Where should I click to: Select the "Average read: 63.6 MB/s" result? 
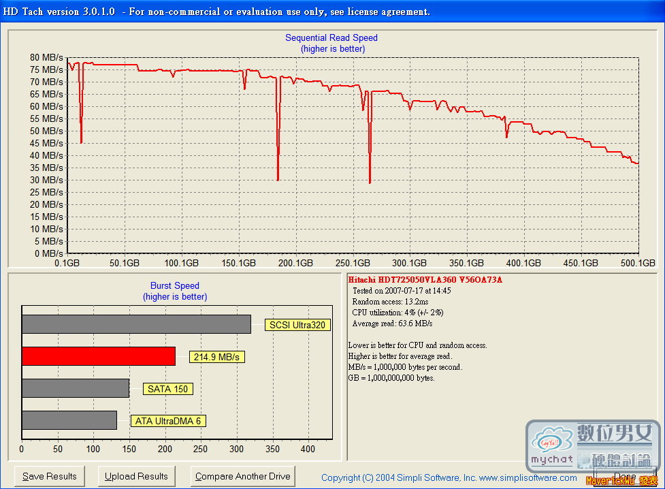[x=392, y=324]
